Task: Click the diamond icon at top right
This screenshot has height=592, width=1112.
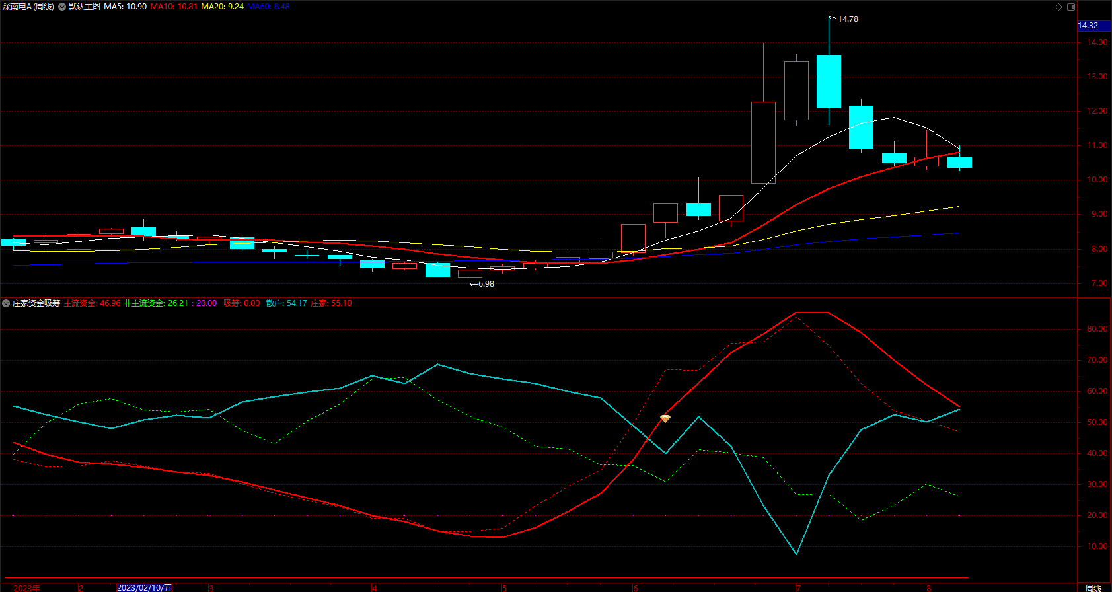Action: pyautogui.click(x=1058, y=7)
